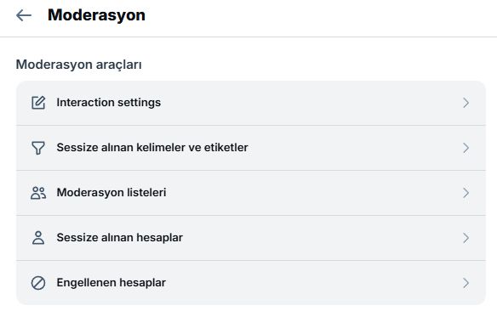
Task: Click the empty space in the Engellenen hesaplar row
Action: [314, 283]
